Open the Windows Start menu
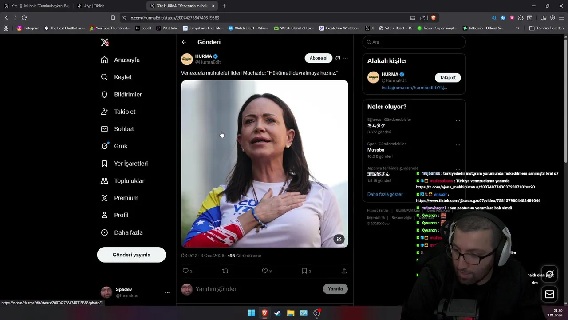The width and height of the screenshot is (568, 320). pos(252,313)
